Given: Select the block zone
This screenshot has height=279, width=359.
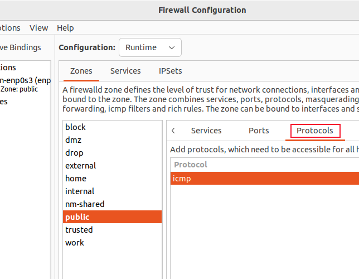Looking at the screenshot, I should (x=75, y=127).
